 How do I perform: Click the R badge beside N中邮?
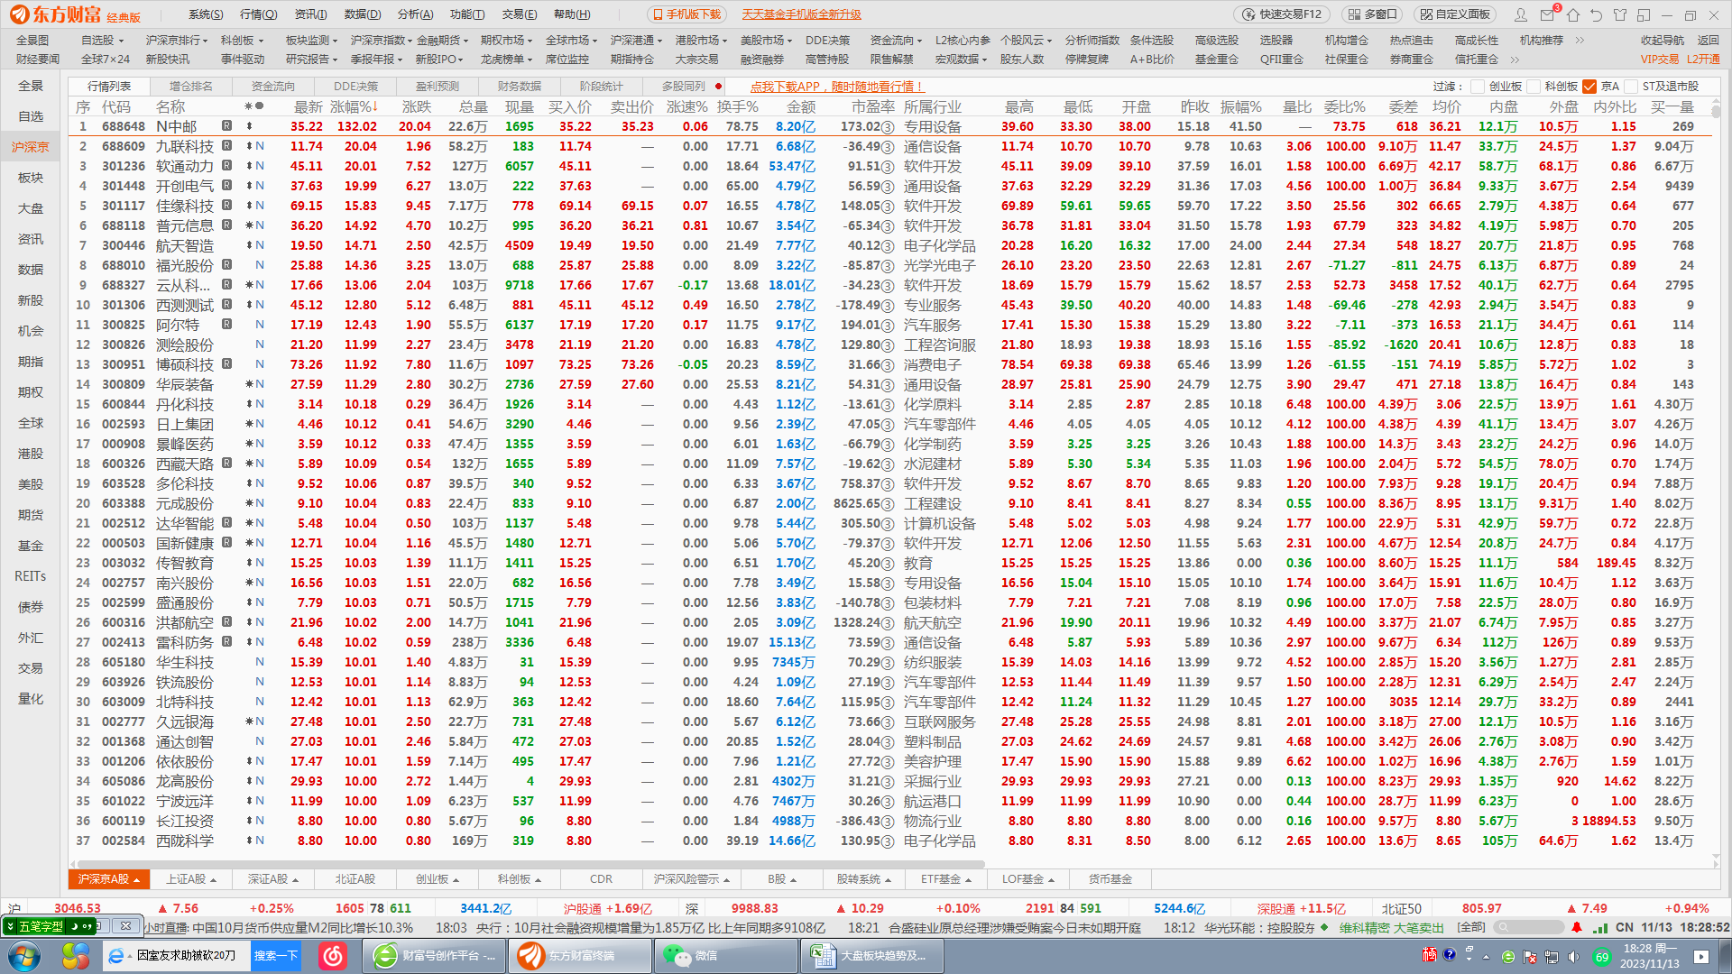[x=227, y=126]
